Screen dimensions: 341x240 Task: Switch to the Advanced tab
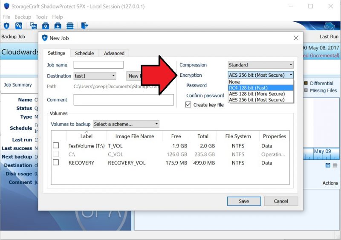coord(114,53)
